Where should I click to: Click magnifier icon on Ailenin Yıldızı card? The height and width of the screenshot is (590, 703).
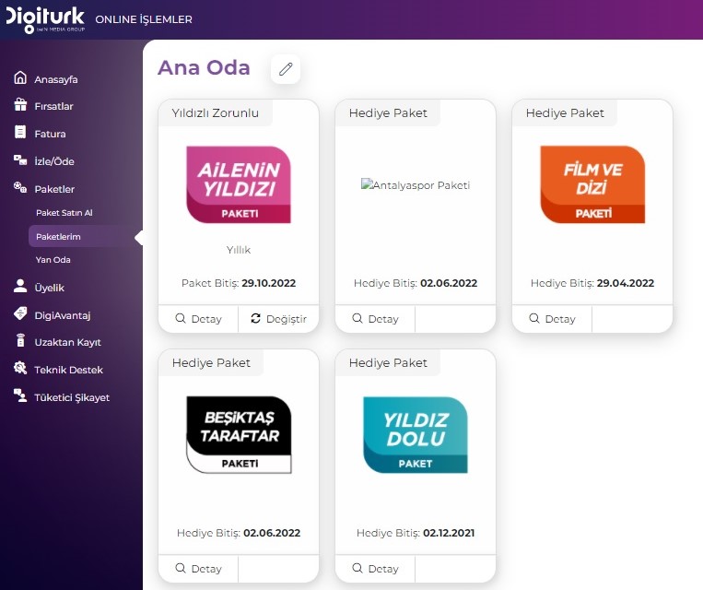tap(181, 318)
